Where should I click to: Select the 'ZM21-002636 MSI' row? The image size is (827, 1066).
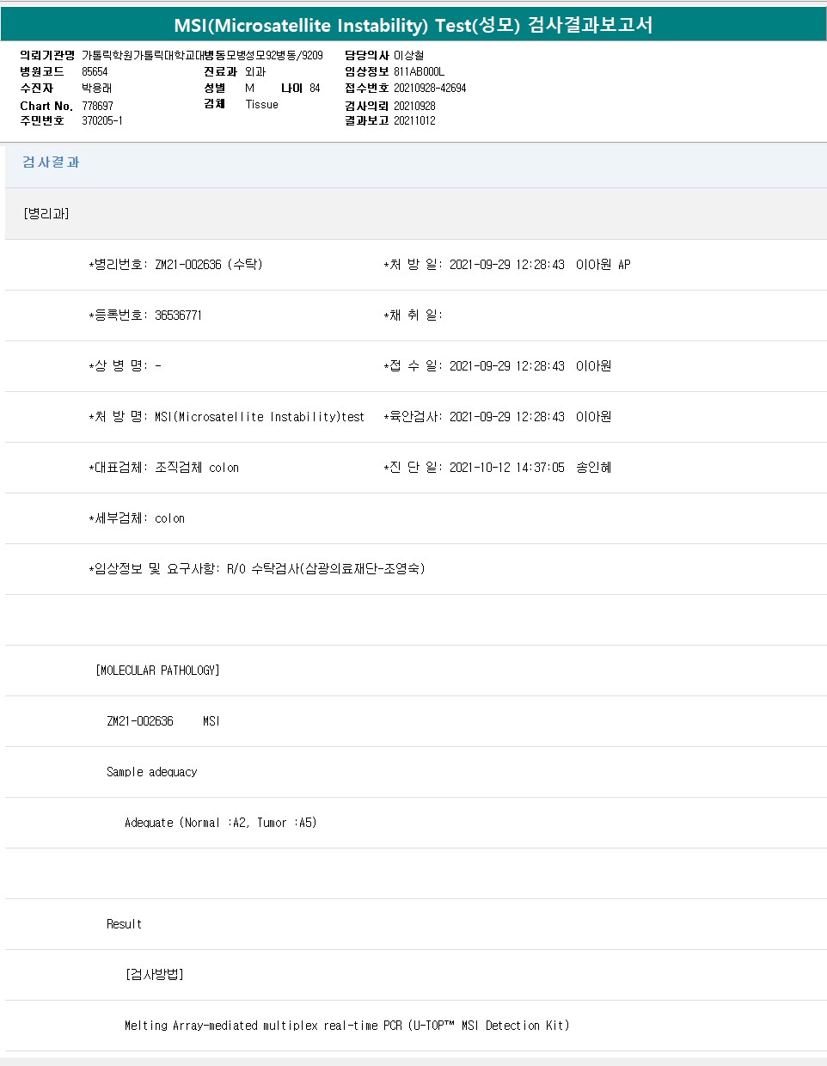coord(415,721)
